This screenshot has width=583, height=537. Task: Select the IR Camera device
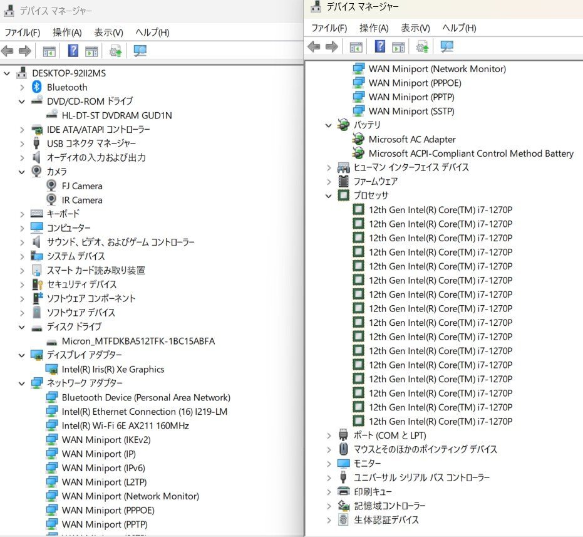tap(82, 200)
